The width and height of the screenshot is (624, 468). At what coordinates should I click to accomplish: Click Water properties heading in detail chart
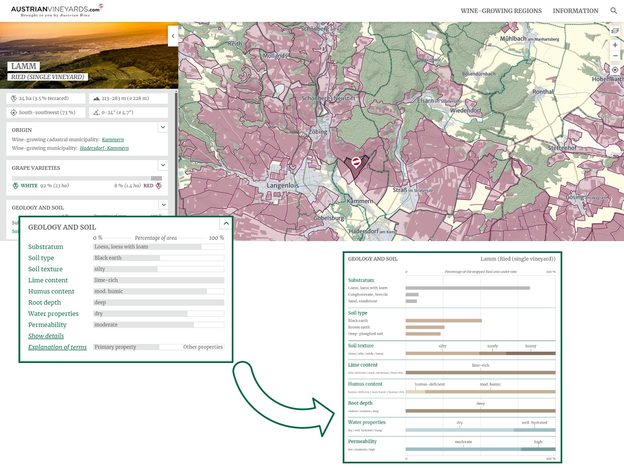[367, 422]
